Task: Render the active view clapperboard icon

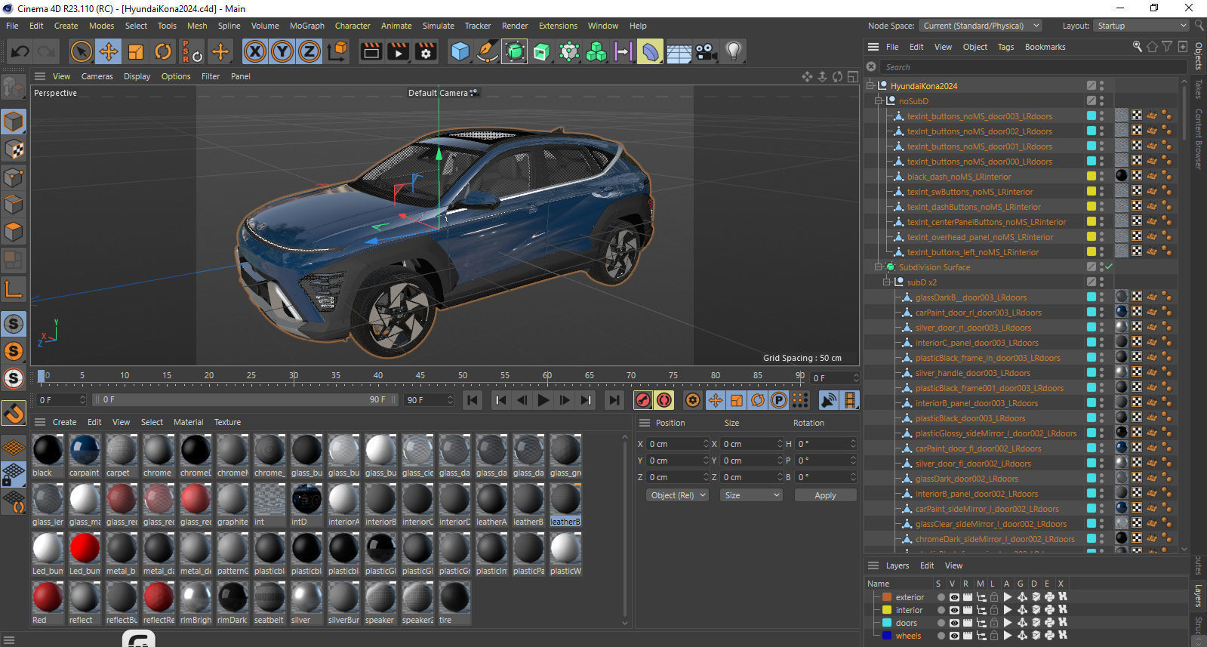Action: click(x=371, y=51)
